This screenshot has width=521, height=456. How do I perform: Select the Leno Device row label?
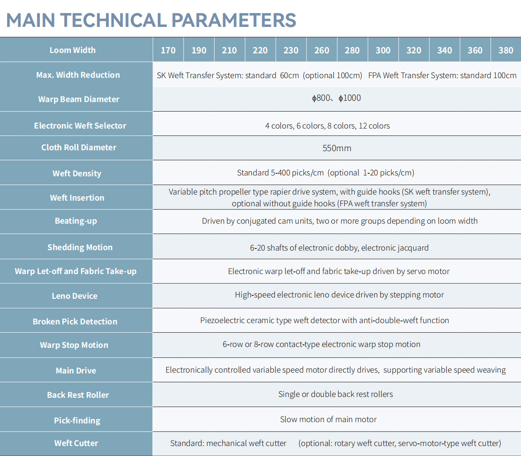click(x=75, y=296)
